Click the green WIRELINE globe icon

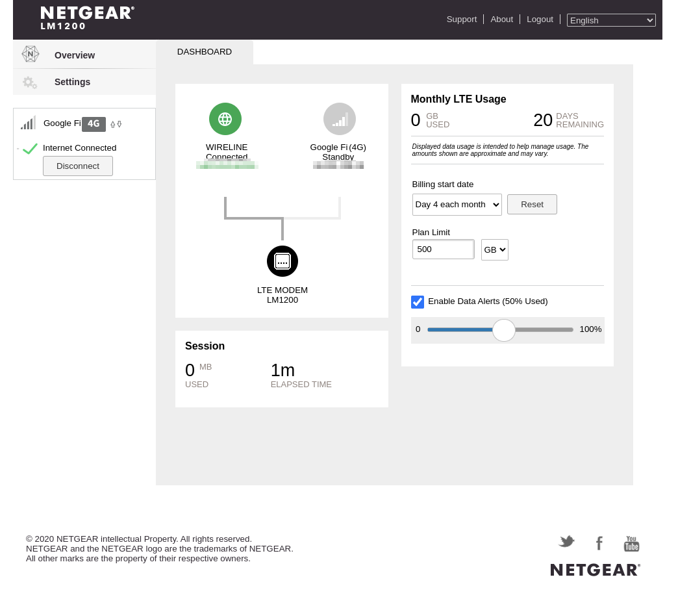point(225,119)
